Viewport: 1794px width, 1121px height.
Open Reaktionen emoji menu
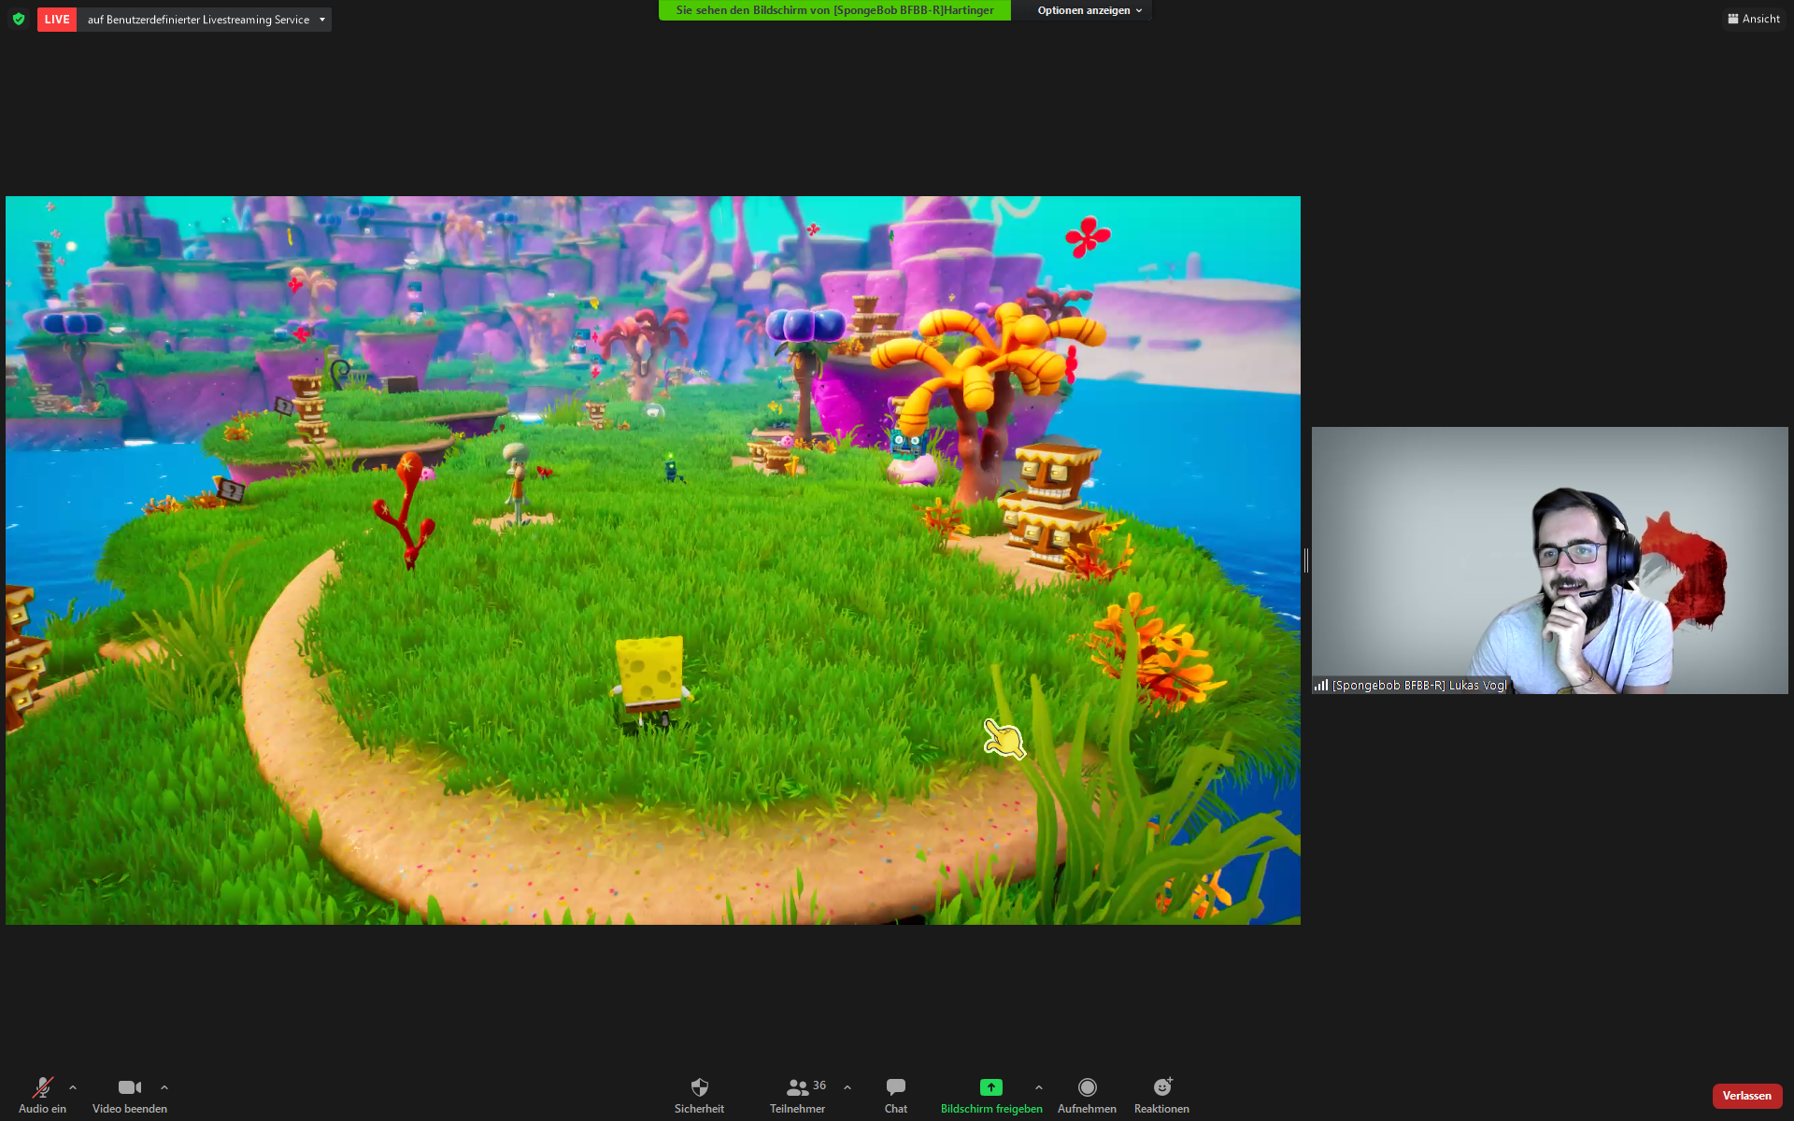coord(1161,1095)
